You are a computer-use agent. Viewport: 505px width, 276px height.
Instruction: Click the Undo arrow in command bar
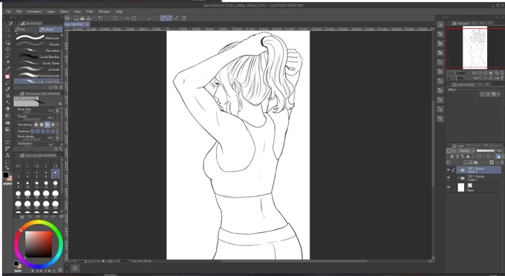coord(100,18)
